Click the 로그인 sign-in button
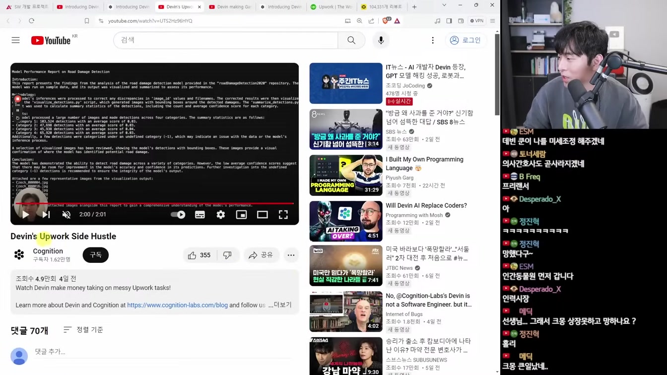The image size is (667, 375). [465, 40]
